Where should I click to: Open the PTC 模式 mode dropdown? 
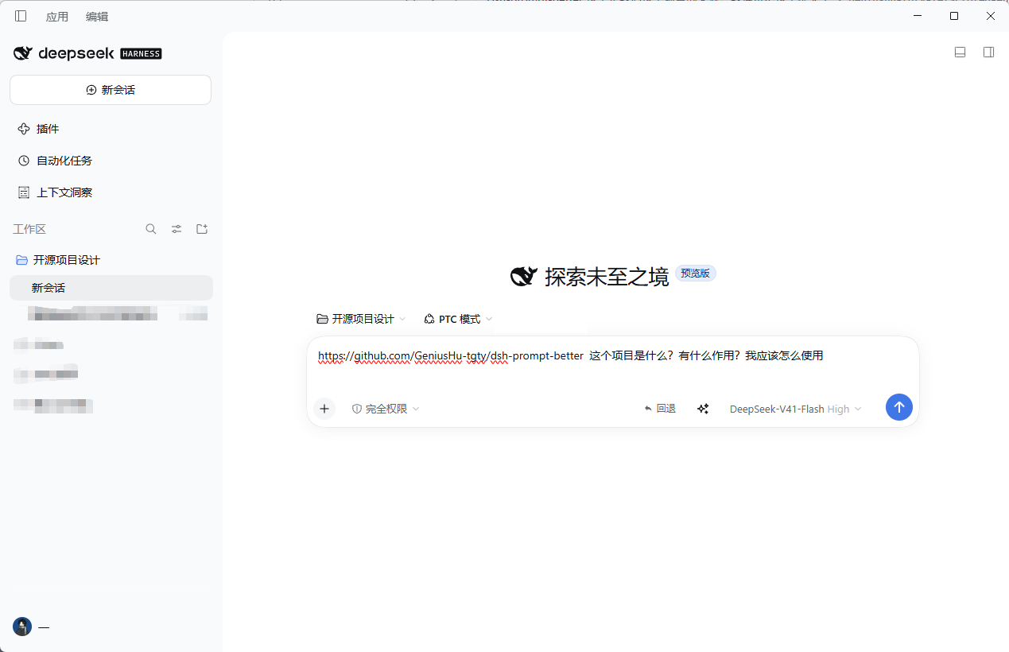coord(458,319)
